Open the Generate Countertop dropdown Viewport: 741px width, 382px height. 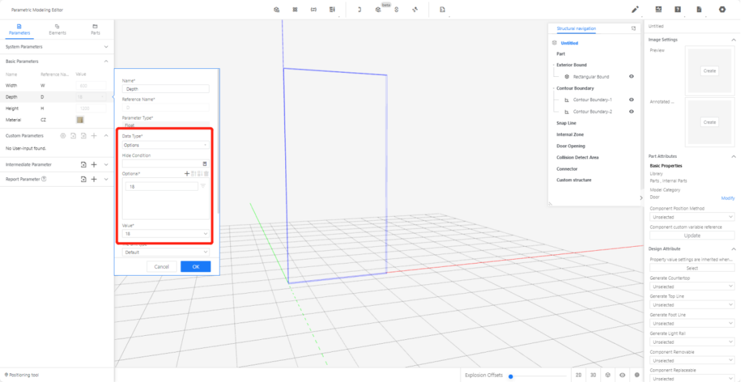click(692, 286)
